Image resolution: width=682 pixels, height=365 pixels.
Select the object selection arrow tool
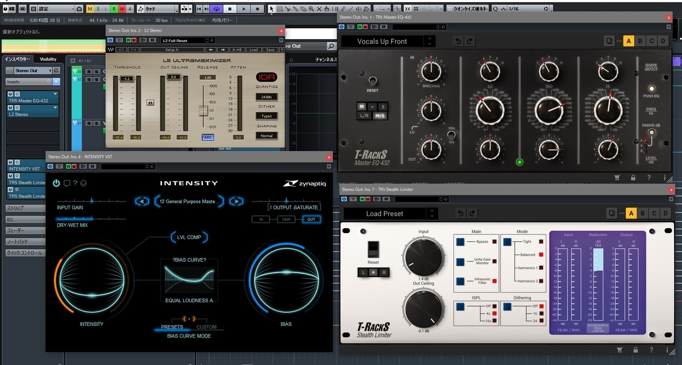coord(272,9)
